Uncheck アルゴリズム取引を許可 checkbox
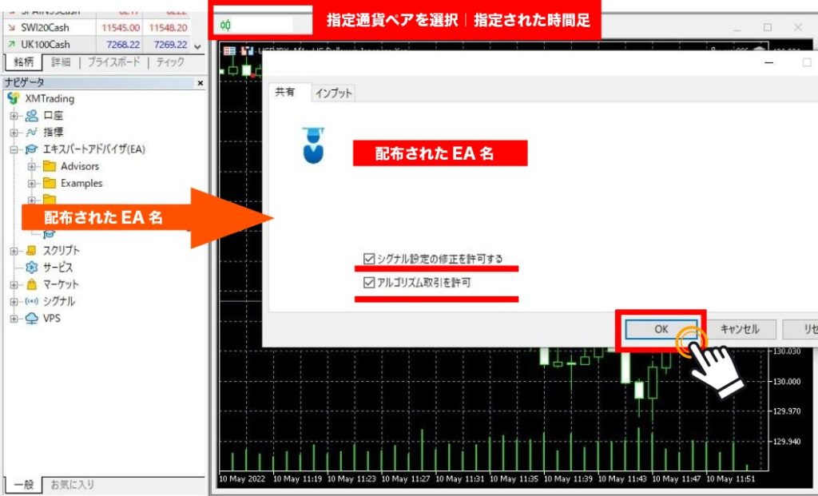Image resolution: width=818 pixels, height=496 pixels. click(x=368, y=282)
